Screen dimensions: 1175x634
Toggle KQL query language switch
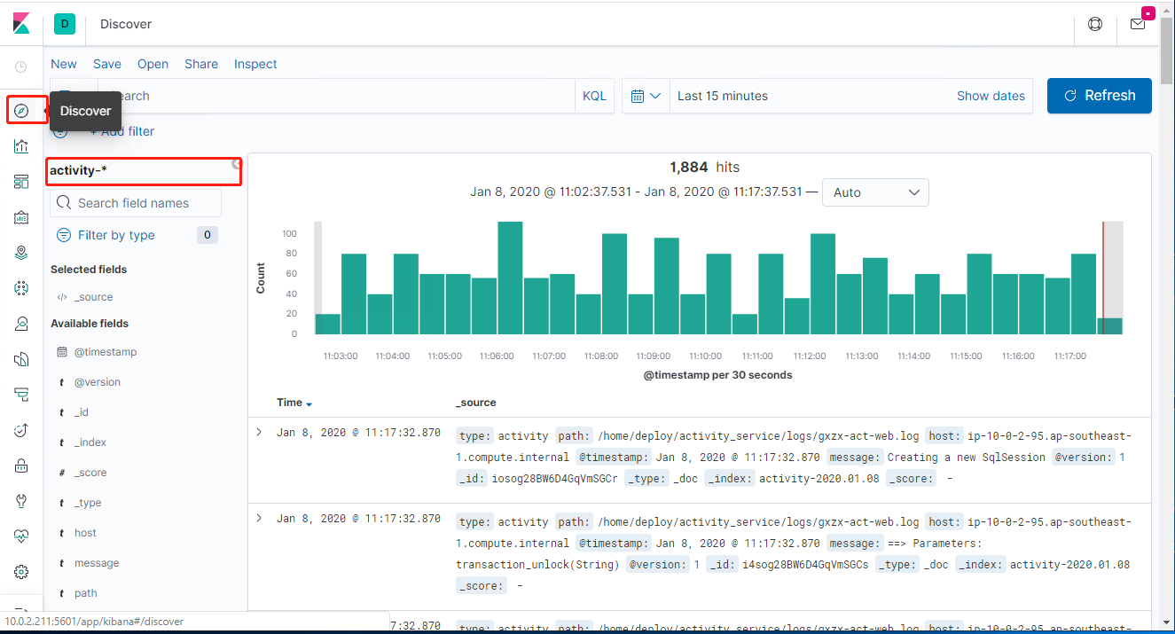point(594,96)
